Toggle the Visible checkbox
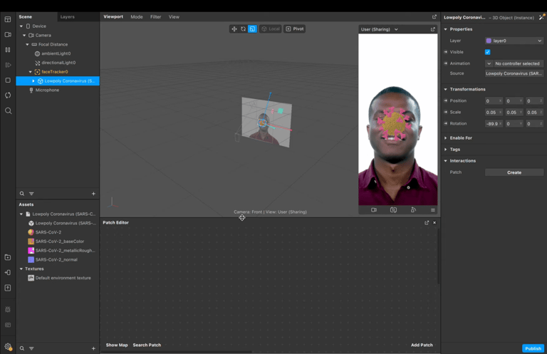 [488, 52]
